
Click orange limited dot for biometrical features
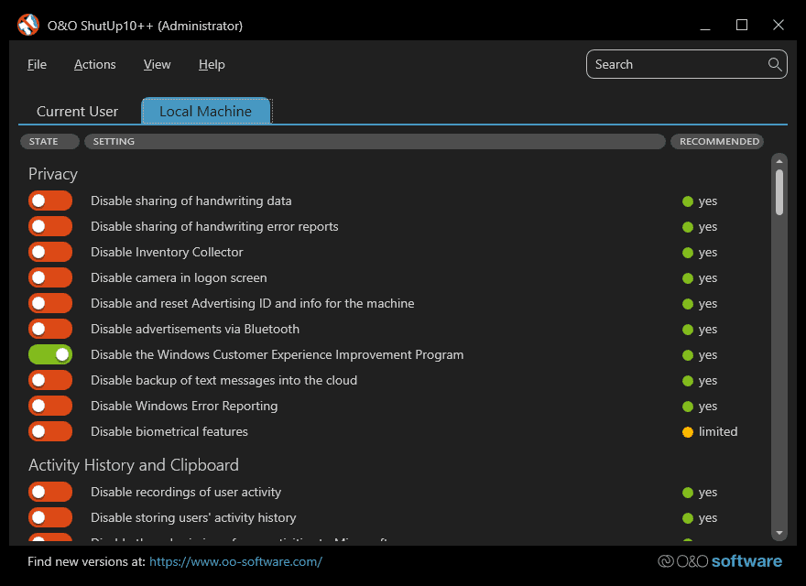tap(688, 432)
